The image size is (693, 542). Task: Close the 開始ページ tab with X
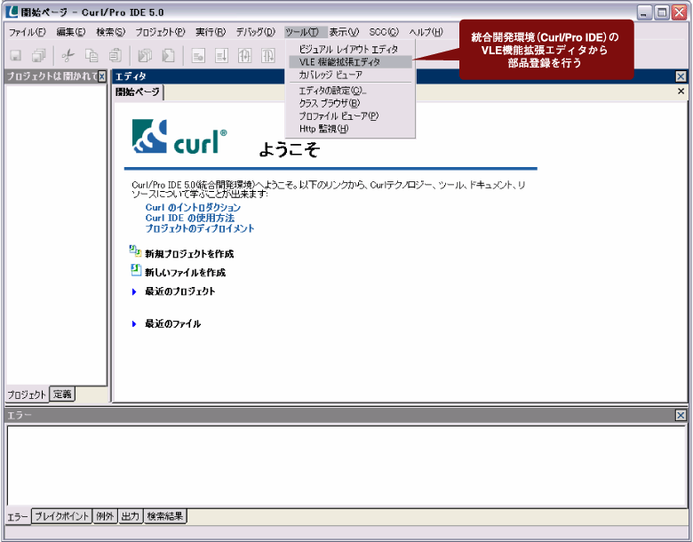coord(681,91)
